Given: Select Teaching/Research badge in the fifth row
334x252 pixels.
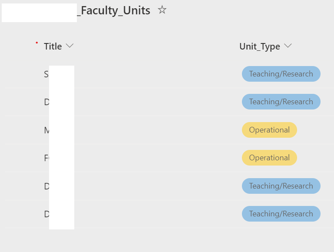Looking at the screenshot, I should pos(281,186).
